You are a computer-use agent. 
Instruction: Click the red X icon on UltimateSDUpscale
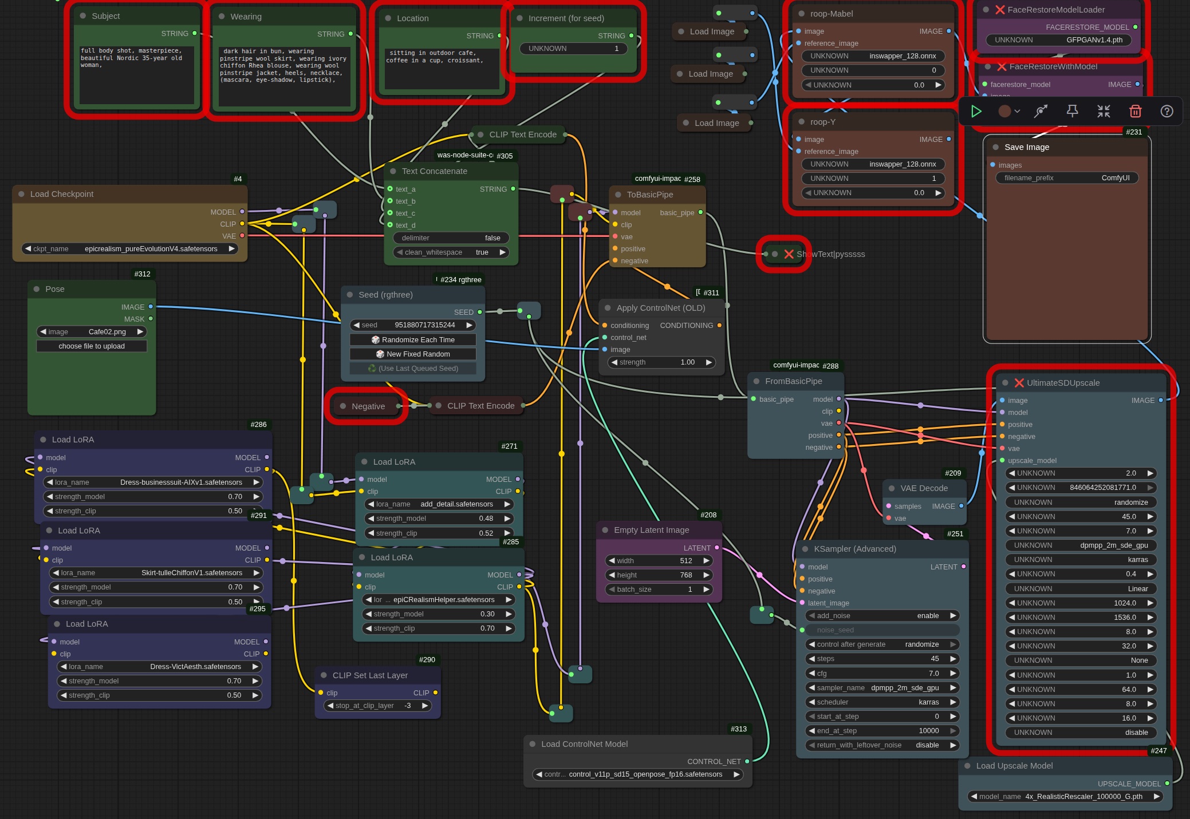click(x=1019, y=383)
